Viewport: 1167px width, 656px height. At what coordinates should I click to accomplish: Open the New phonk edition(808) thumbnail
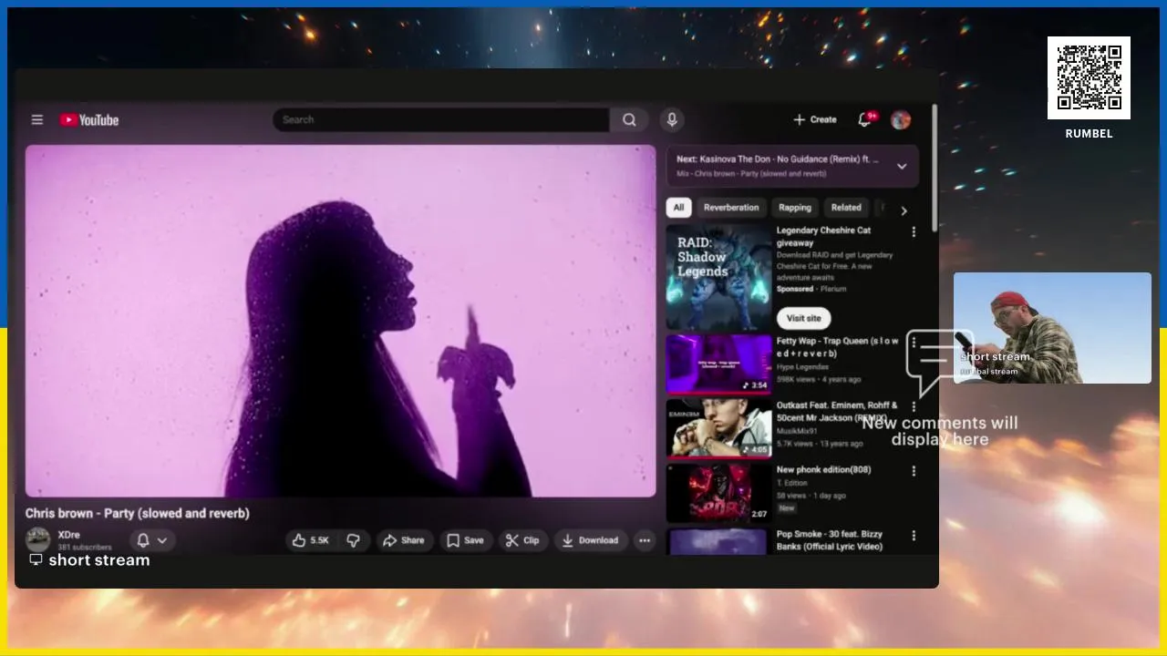click(x=718, y=493)
